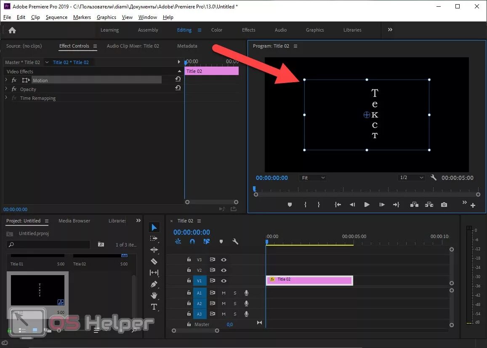Screen dimensions: 487x348
Task: Open Program monitor button editor plus
Action: pyautogui.click(x=473, y=205)
